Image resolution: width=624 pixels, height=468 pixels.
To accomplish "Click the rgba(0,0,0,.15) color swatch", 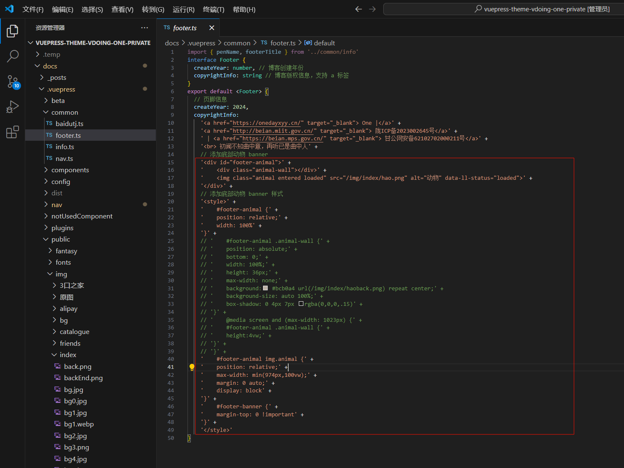I will tap(301, 304).
